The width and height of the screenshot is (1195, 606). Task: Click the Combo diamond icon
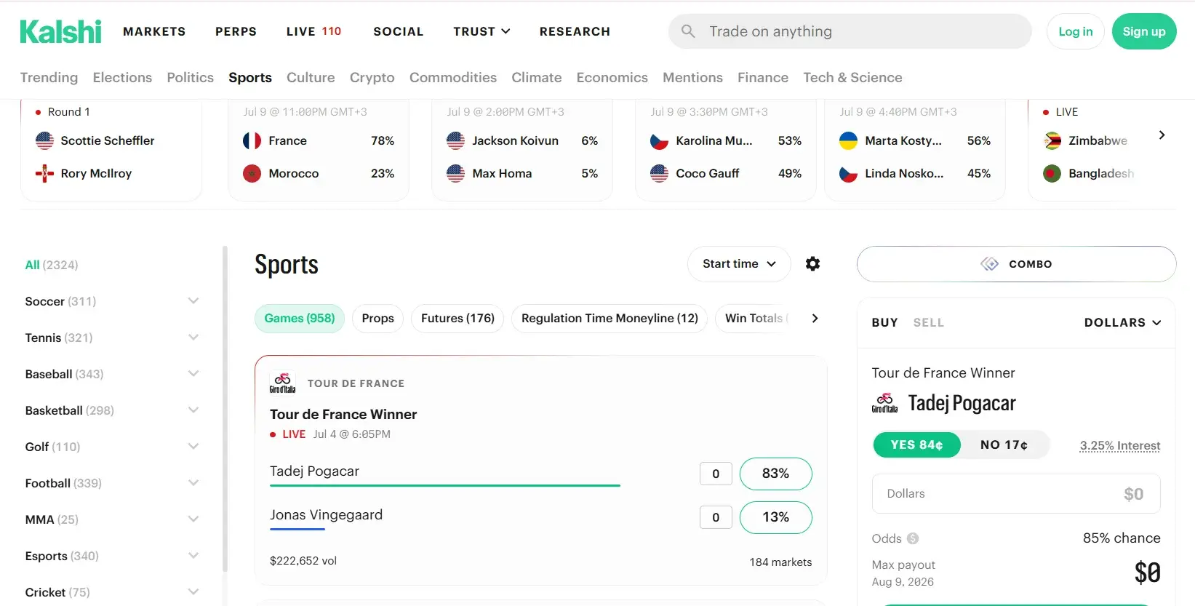[989, 264]
